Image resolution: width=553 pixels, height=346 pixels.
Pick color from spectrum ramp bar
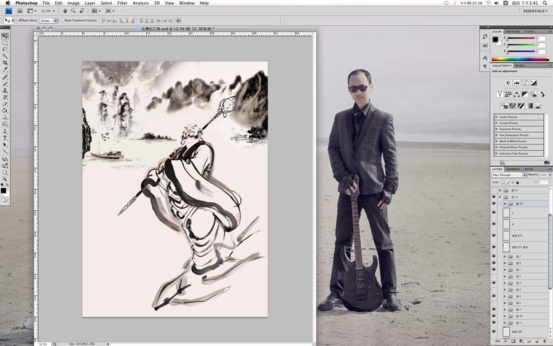click(x=520, y=59)
